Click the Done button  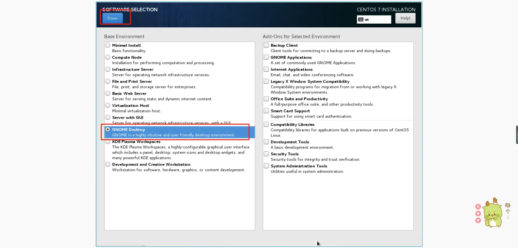112,18
